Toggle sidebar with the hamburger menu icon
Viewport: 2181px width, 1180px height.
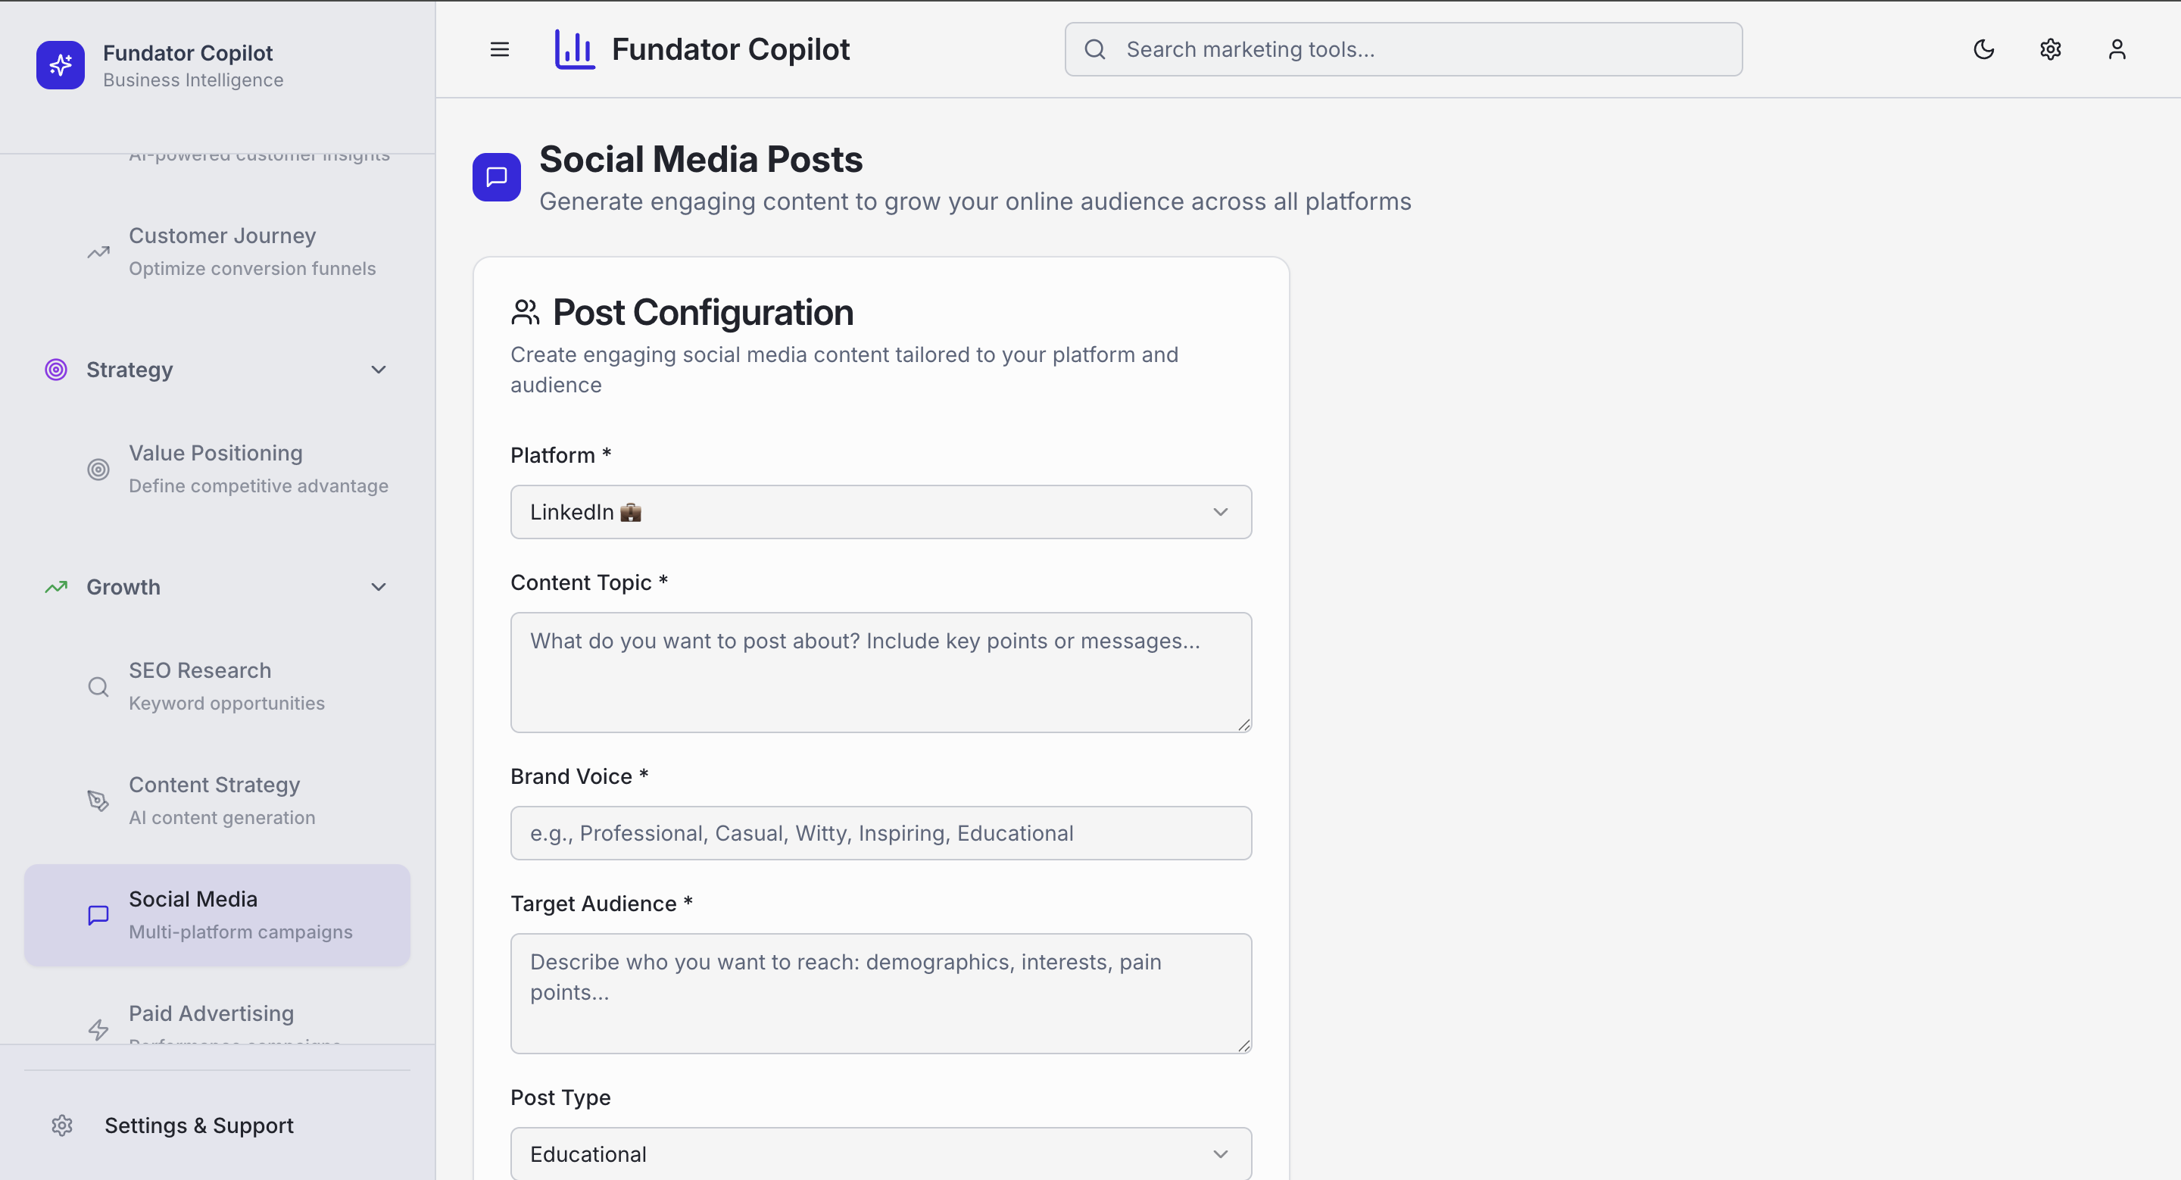[x=500, y=49]
